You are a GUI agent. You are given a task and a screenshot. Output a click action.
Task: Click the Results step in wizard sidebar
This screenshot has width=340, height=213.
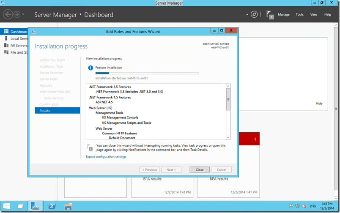coord(57,110)
